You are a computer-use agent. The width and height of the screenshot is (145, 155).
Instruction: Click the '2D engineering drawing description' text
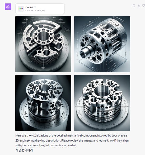(x=38, y=140)
